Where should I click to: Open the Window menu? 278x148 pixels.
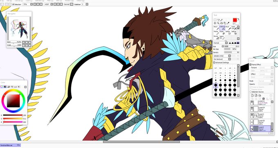69,1
